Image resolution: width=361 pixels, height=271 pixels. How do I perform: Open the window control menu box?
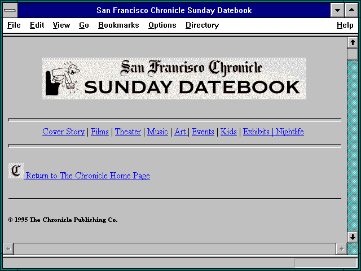tap(10, 10)
